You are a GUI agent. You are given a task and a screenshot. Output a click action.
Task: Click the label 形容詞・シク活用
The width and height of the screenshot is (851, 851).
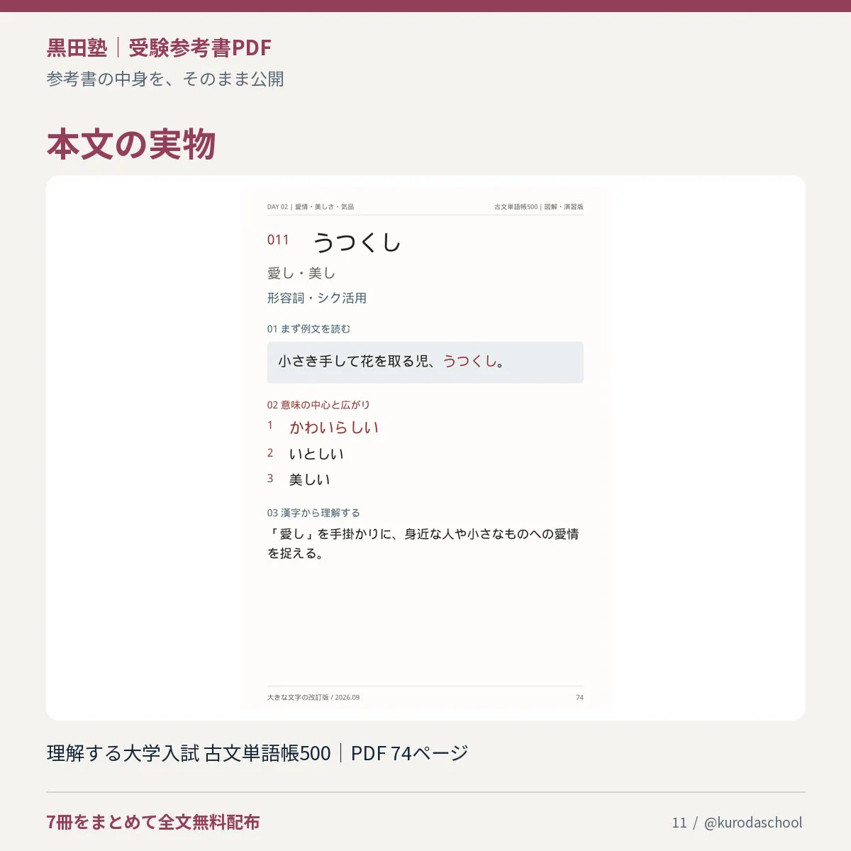[317, 298]
